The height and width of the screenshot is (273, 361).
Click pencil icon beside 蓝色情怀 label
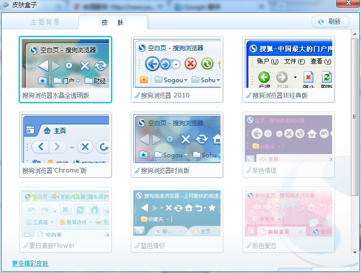[x=136, y=246]
